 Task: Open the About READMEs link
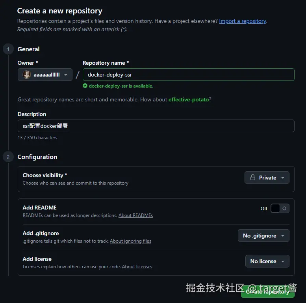tap(135, 215)
